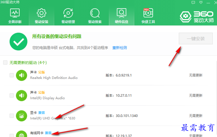This screenshot has height=137, width=217.
Task: Select the Intel(R) UHD Graphics 630 text
Action: pyautogui.click(x=53, y=118)
